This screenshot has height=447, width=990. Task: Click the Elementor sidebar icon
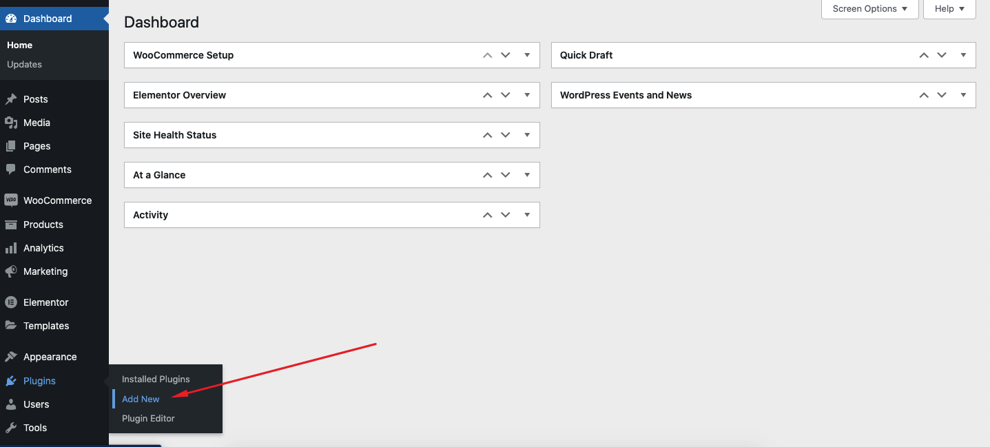point(12,302)
